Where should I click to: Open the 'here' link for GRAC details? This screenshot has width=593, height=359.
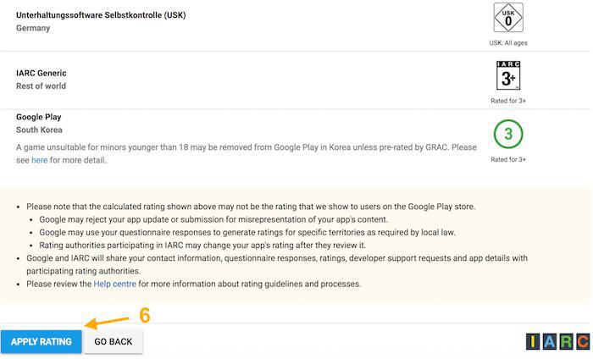coord(39,160)
